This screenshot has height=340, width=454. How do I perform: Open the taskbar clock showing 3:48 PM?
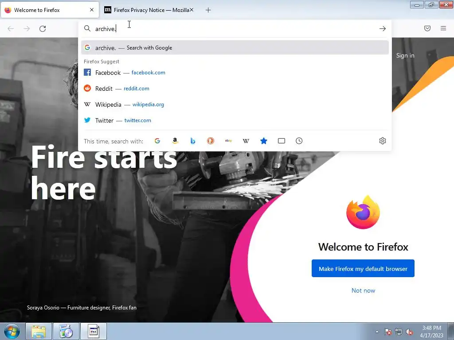431,332
